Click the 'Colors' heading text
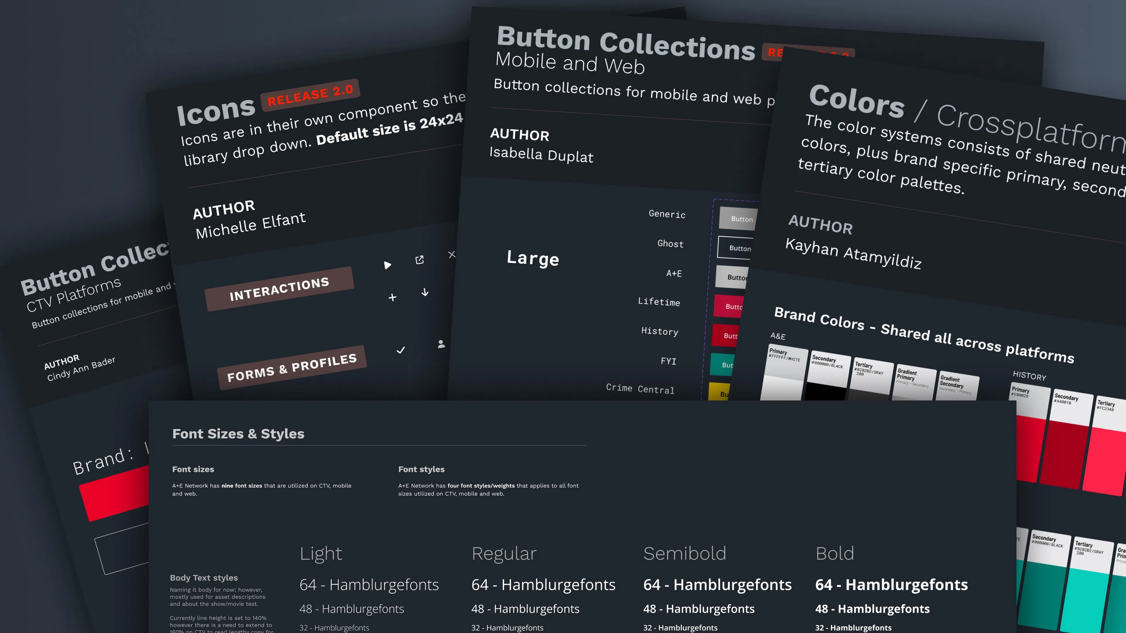Image resolution: width=1126 pixels, height=633 pixels. [857, 101]
